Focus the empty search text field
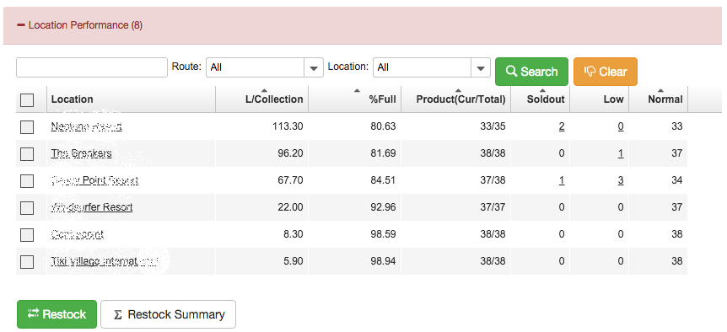The height and width of the screenshot is (332, 727). point(92,67)
